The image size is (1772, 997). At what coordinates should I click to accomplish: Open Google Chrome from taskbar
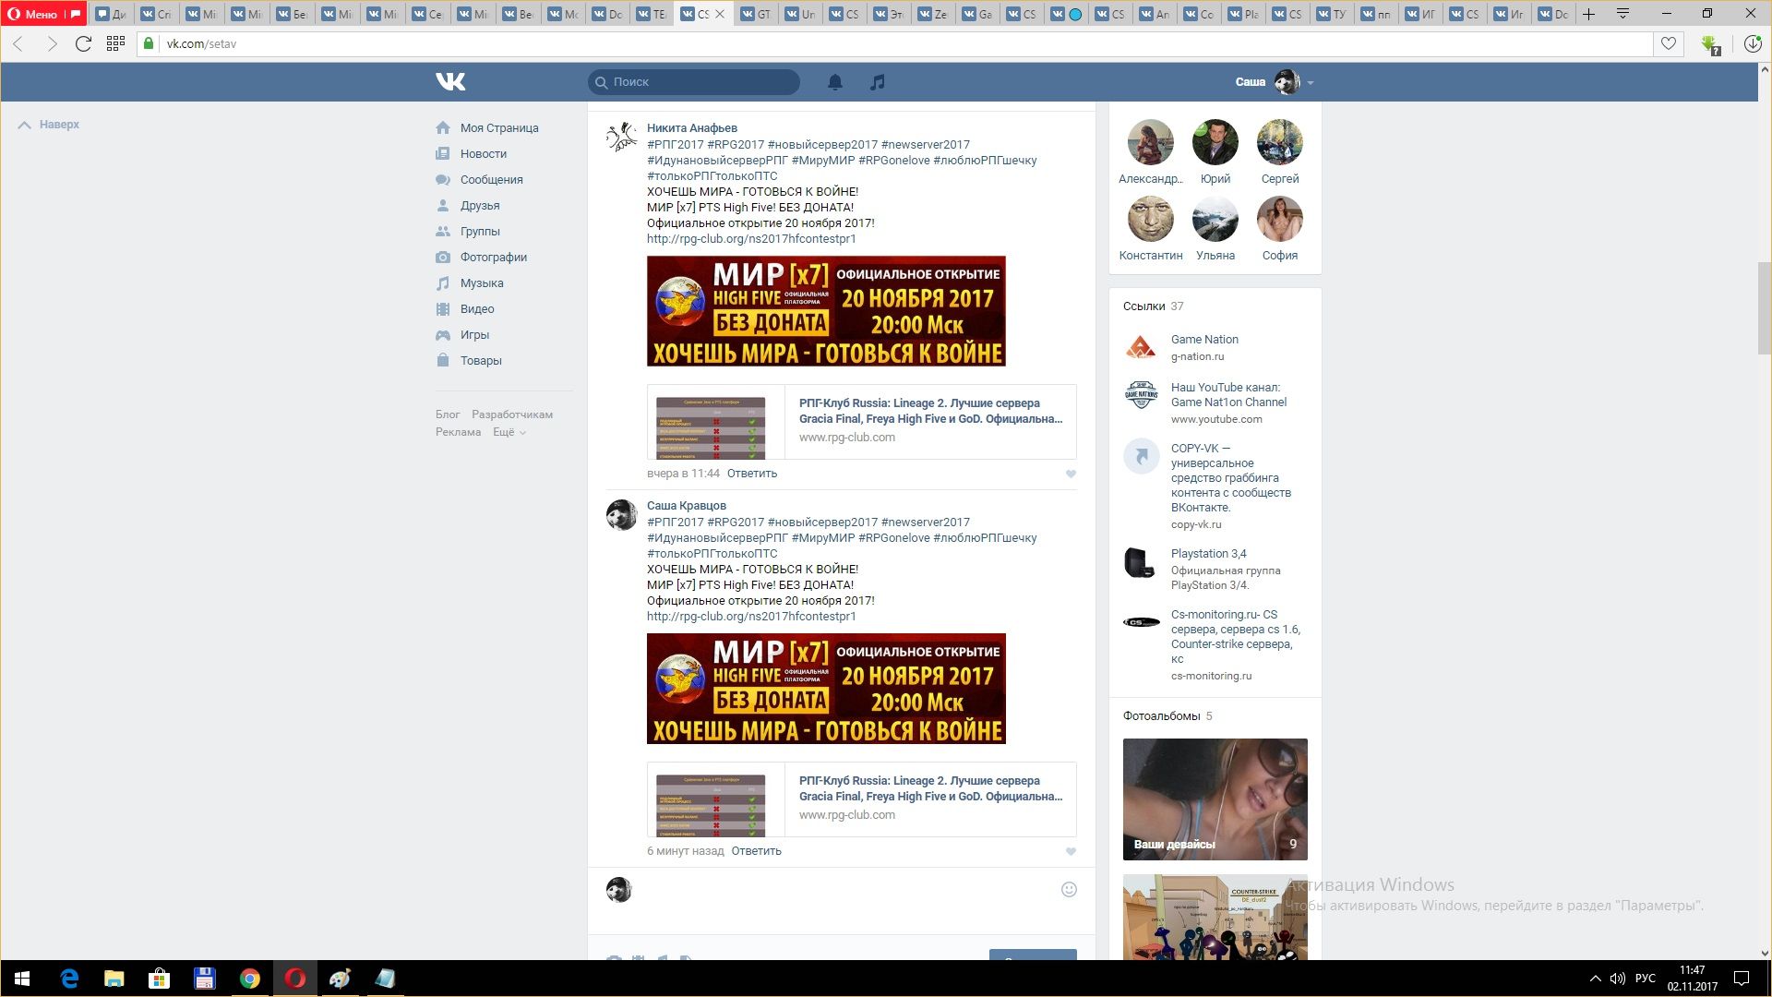(249, 979)
